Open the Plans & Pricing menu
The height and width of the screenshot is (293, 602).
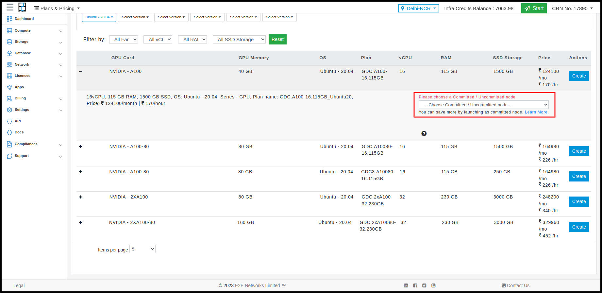tap(57, 9)
